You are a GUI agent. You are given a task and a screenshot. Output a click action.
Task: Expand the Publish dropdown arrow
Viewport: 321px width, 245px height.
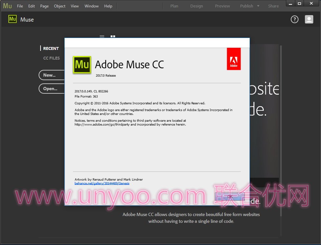(x=258, y=6)
